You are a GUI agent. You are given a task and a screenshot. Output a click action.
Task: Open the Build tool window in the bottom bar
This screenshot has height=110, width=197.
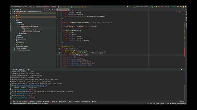point(70,102)
